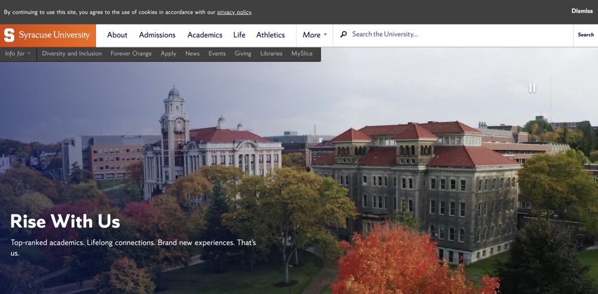598x294 pixels.
Task: Open the Forever Orange link
Action: pos(131,54)
